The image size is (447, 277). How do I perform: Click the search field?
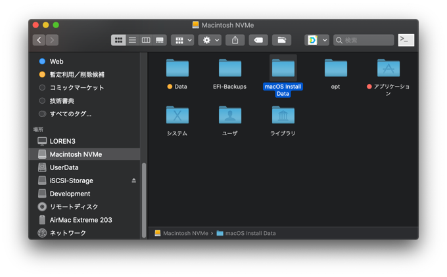364,40
